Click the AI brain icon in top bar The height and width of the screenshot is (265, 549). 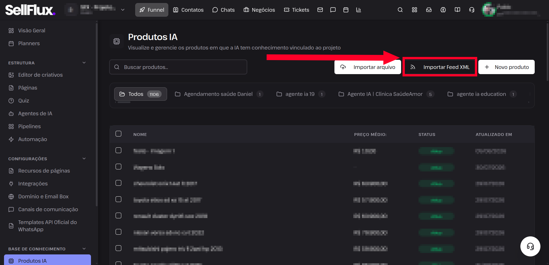[x=443, y=10]
